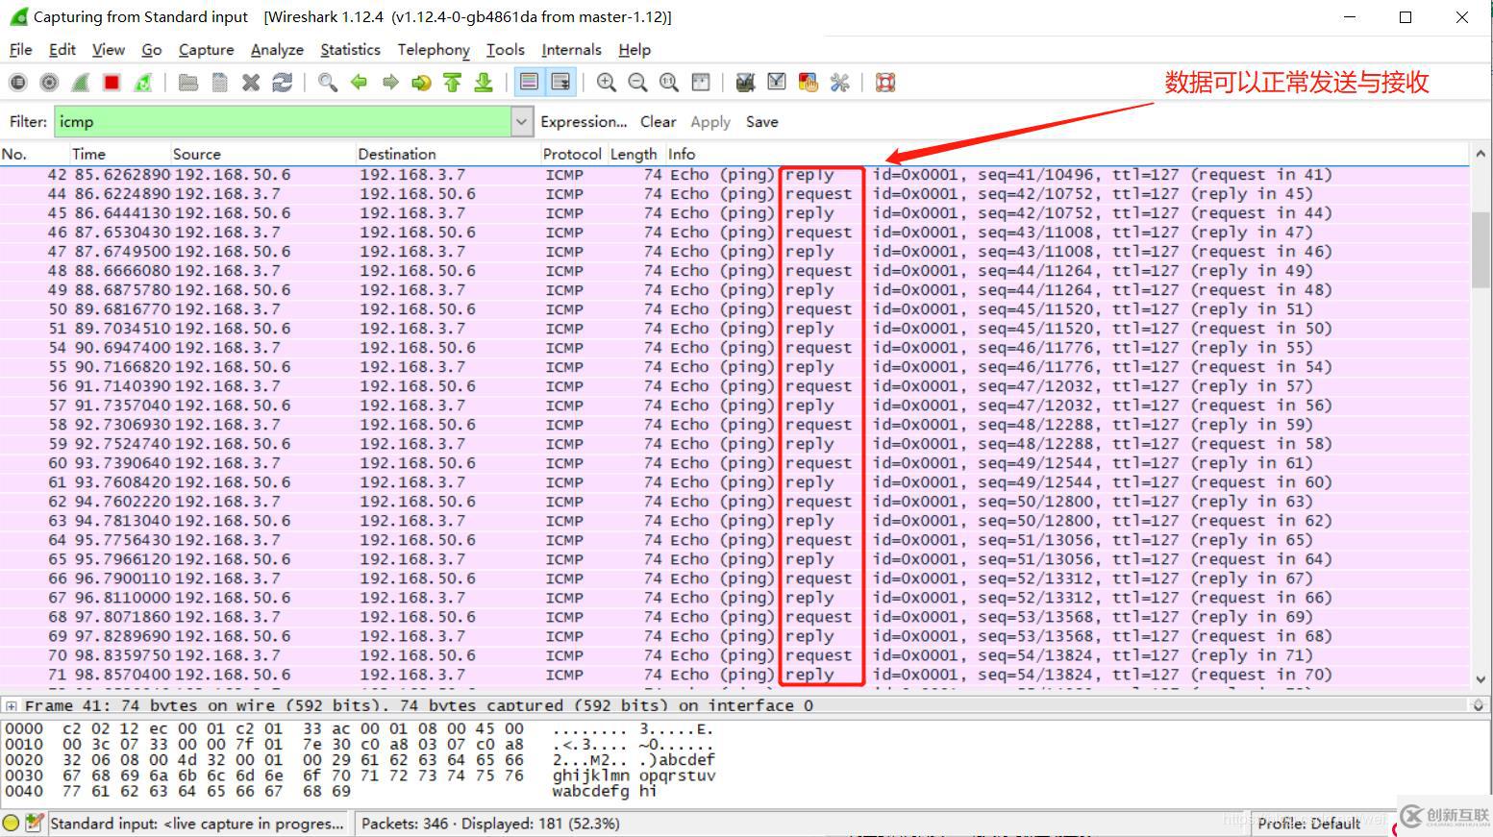Image resolution: width=1493 pixels, height=837 pixels.
Task: Open the Statistics menu
Action: click(x=350, y=50)
